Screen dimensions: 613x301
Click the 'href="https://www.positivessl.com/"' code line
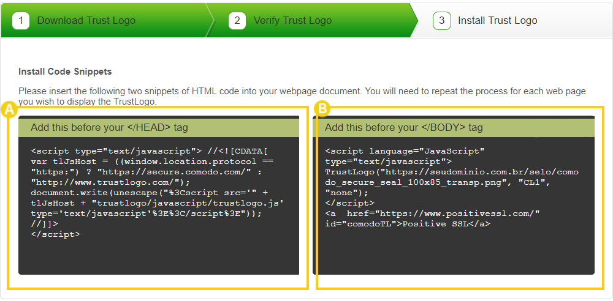click(433, 214)
